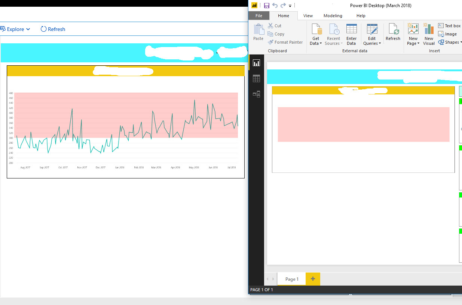Select the cyan header banner on Power BI canvas
Screen dimensions: 462x305
pos(364,77)
